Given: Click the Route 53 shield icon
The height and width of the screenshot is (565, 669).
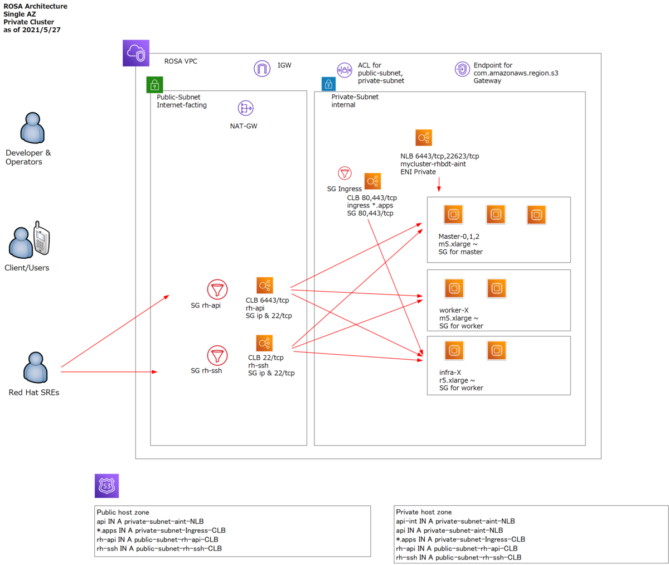Looking at the screenshot, I should click(x=106, y=486).
